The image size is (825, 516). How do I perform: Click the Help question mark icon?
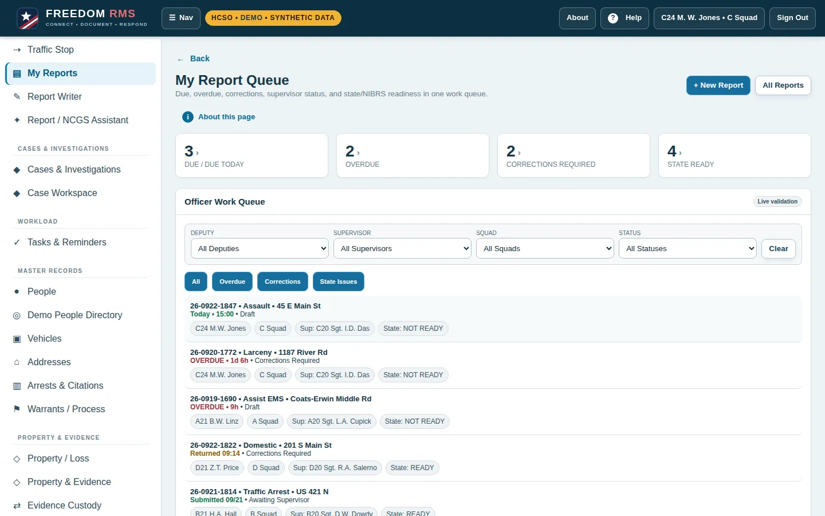613,18
